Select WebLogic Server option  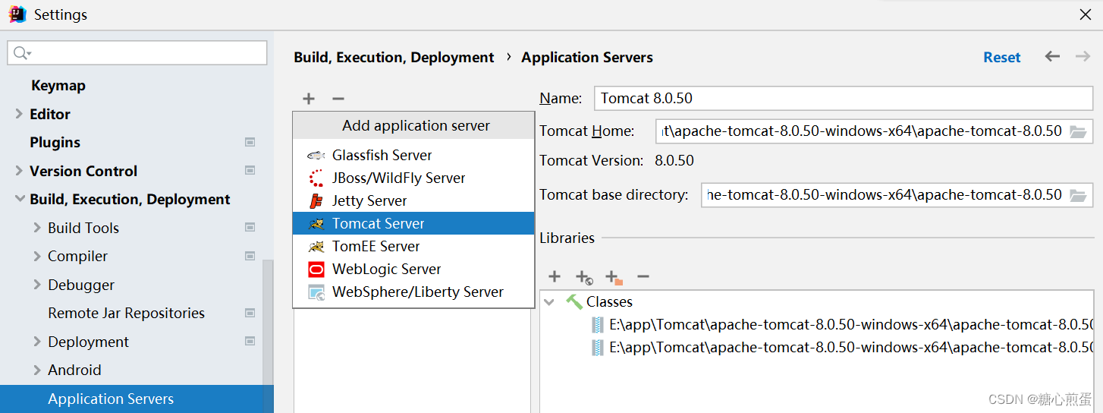413,269
